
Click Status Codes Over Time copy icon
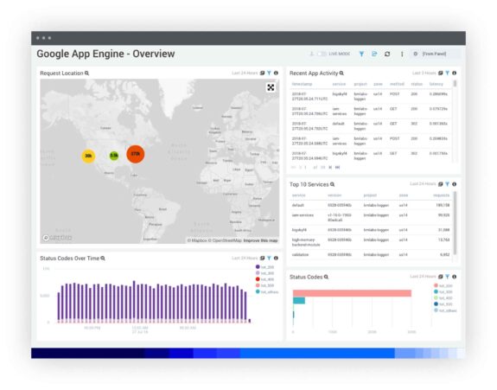tap(263, 258)
